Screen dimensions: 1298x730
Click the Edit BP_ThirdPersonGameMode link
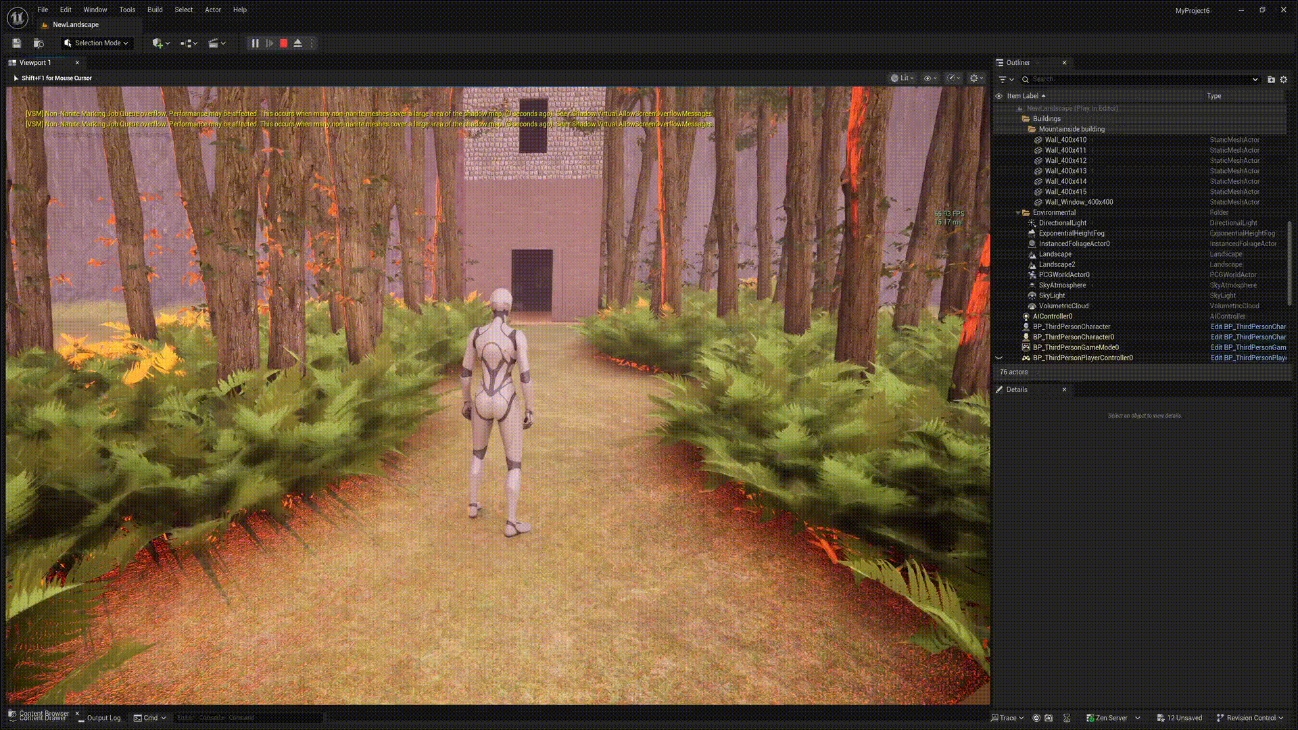point(1248,347)
